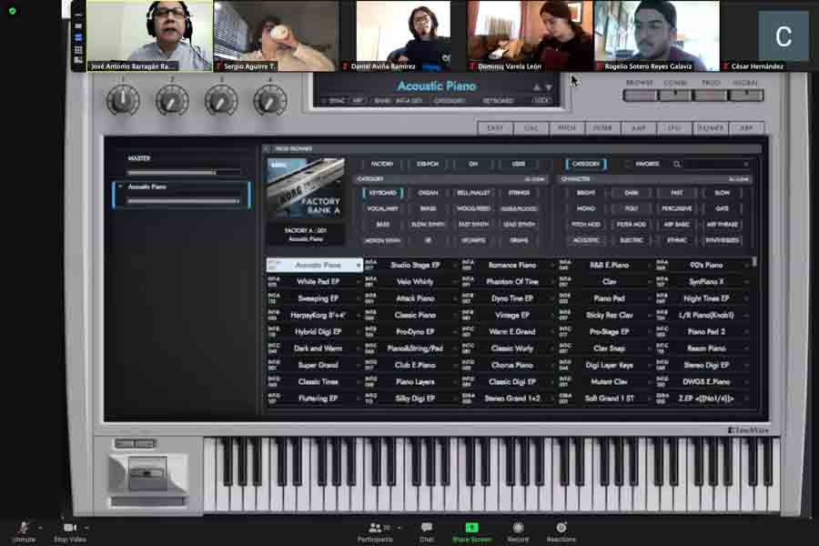819x546 pixels.
Task: Open the EASY edit tab
Action: click(495, 128)
